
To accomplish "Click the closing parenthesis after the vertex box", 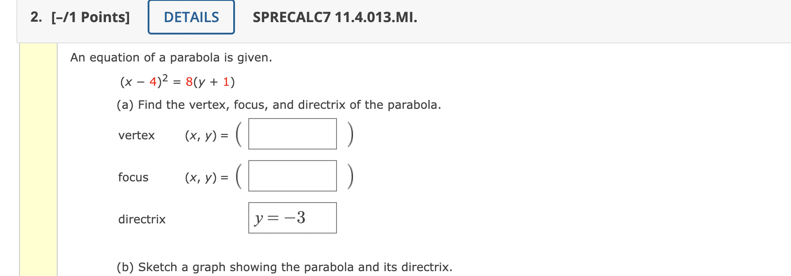I will [351, 134].
